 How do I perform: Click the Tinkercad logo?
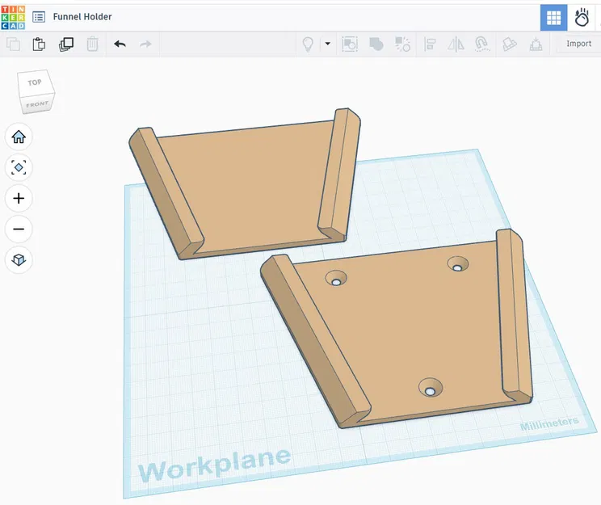click(x=13, y=18)
